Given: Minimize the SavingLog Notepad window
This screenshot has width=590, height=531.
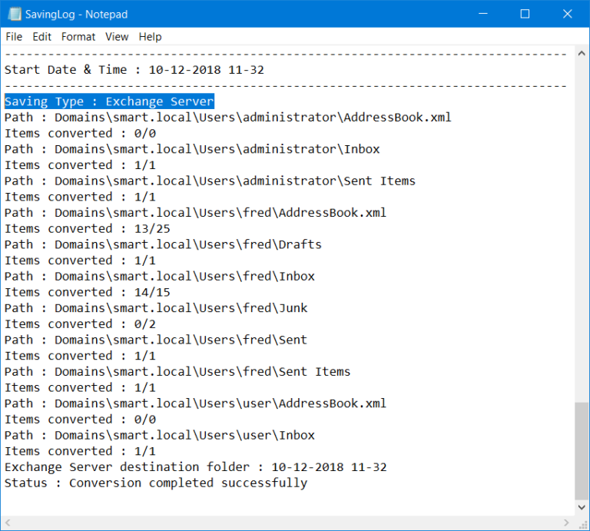Looking at the screenshot, I should (x=483, y=14).
